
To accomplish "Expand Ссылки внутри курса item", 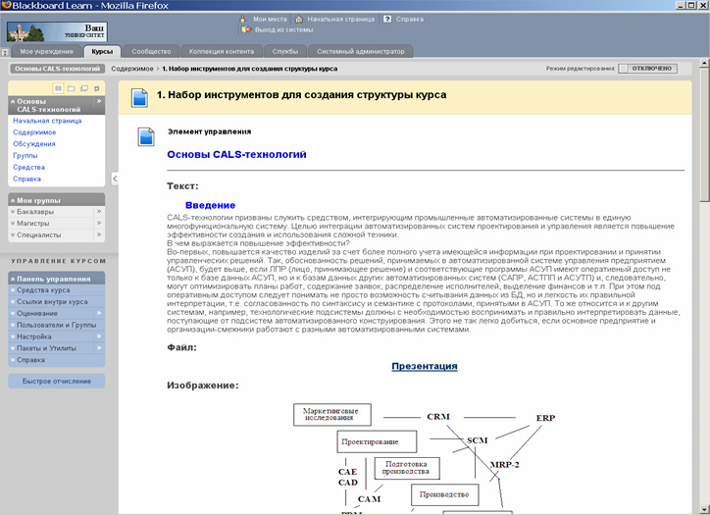I will (x=13, y=302).
